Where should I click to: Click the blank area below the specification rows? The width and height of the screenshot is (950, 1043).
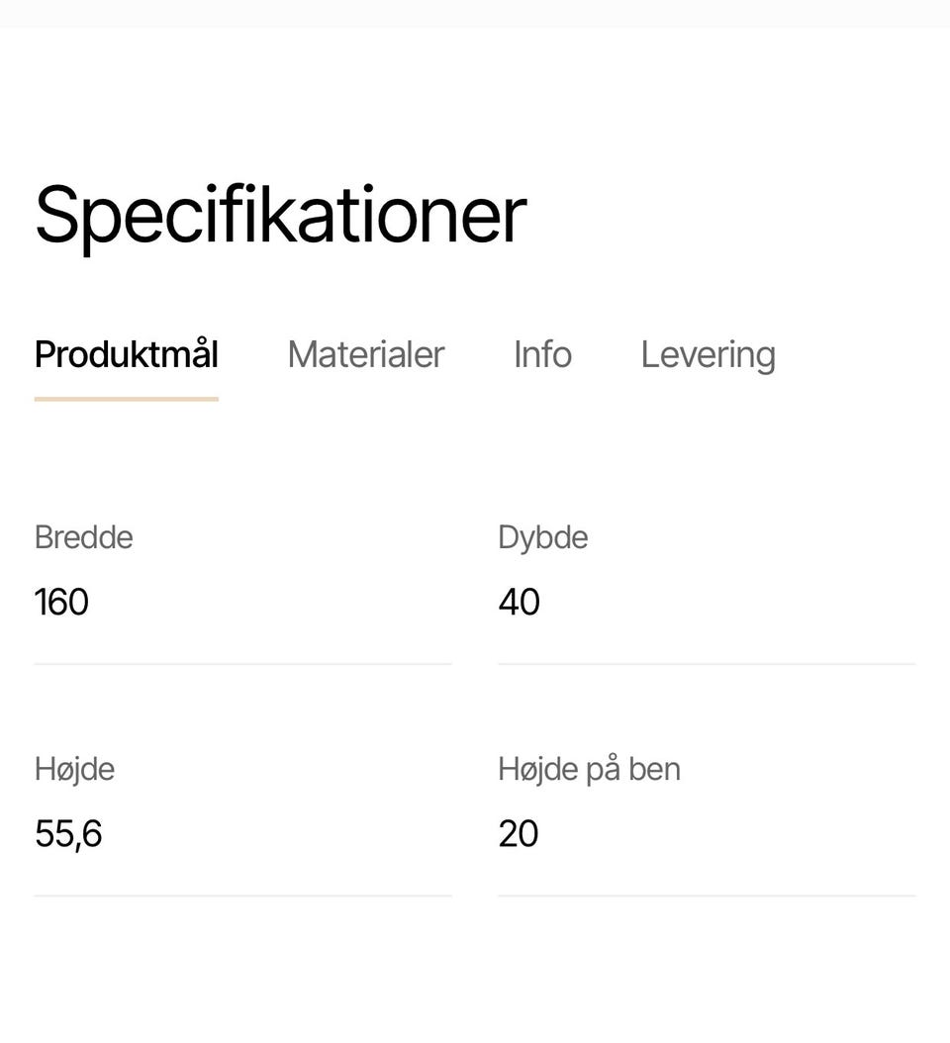(x=475, y=975)
